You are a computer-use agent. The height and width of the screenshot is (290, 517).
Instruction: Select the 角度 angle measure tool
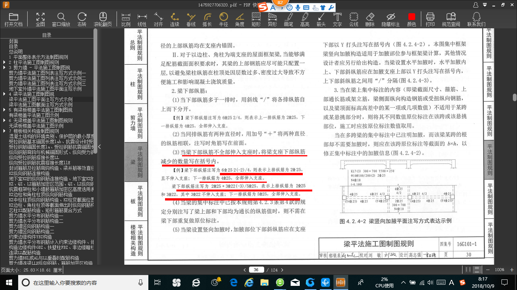tap(240, 20)
